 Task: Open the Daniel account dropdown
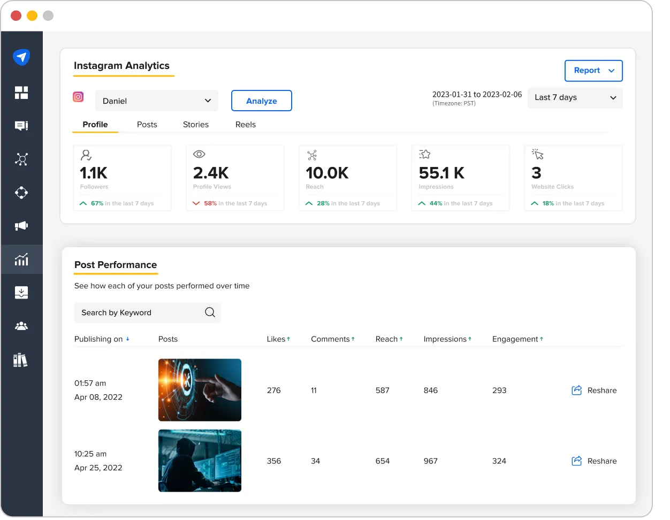(x=156, y=100)
